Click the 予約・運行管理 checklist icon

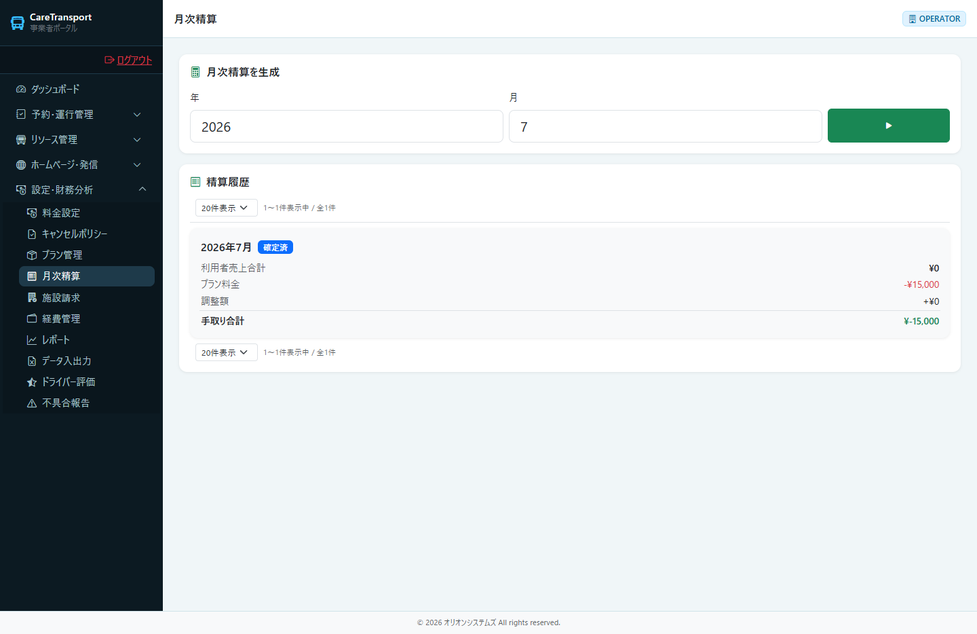point(21,115)
